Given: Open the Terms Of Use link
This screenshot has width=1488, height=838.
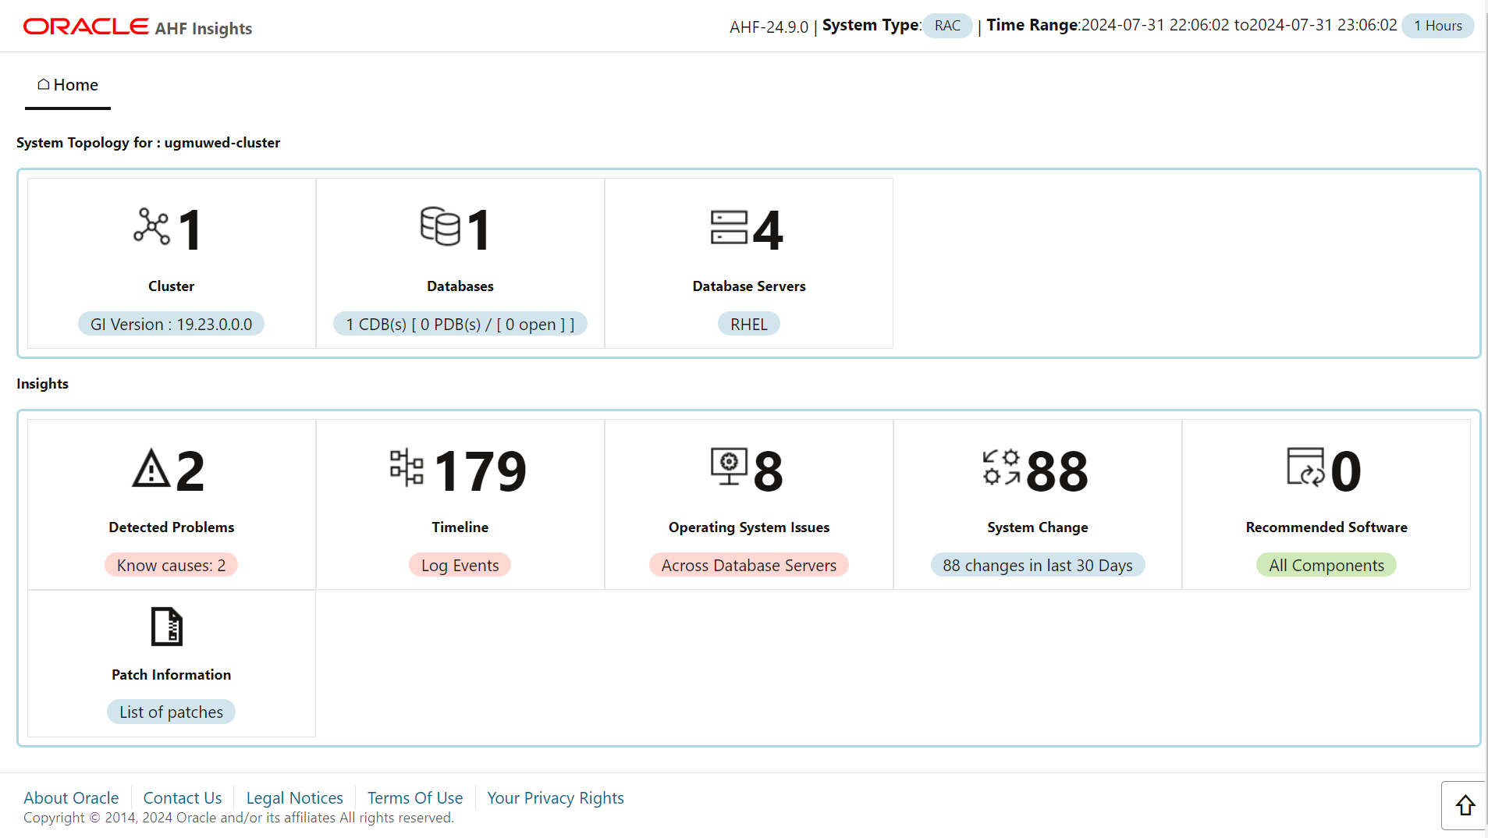Looking at the screenshot, I should point(415,797).
